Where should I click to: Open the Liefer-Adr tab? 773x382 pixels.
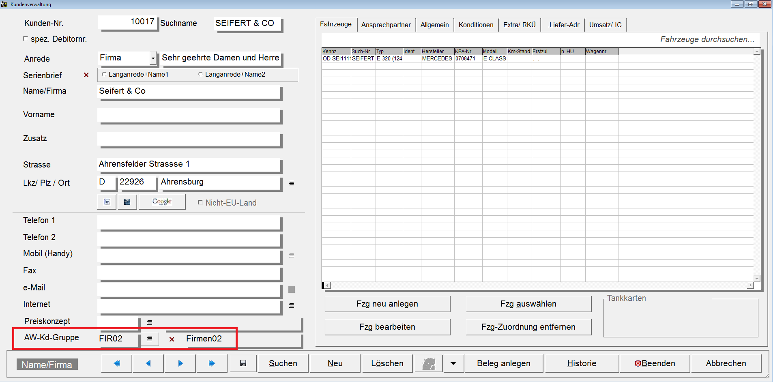pyautogui.click(x=563, y=25)
